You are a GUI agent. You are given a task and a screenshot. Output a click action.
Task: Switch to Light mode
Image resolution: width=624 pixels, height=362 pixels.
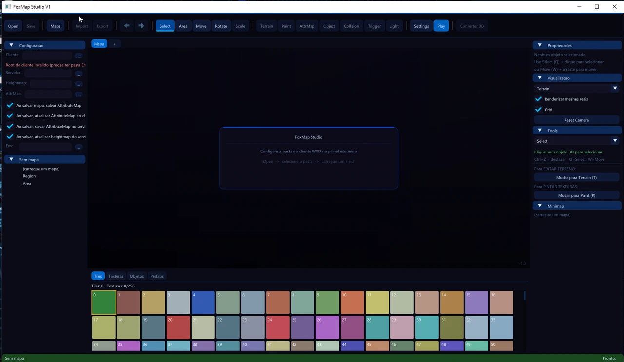[394, 26]
